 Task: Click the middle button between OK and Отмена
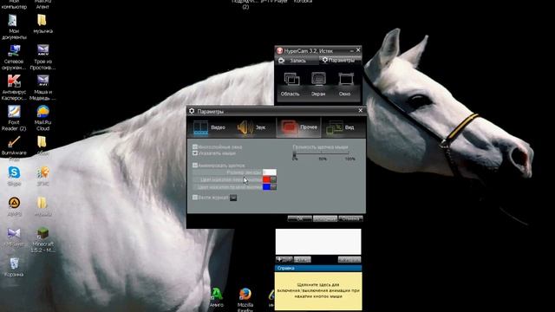point(325,218)
